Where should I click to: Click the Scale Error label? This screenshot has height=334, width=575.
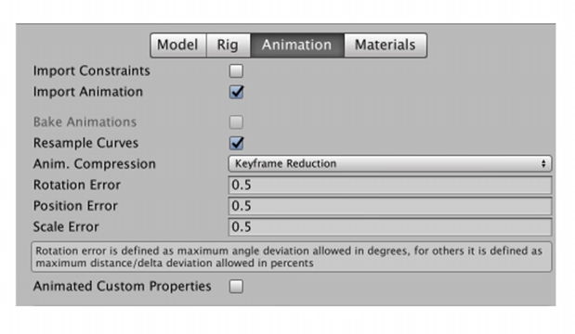coord(66,226)
